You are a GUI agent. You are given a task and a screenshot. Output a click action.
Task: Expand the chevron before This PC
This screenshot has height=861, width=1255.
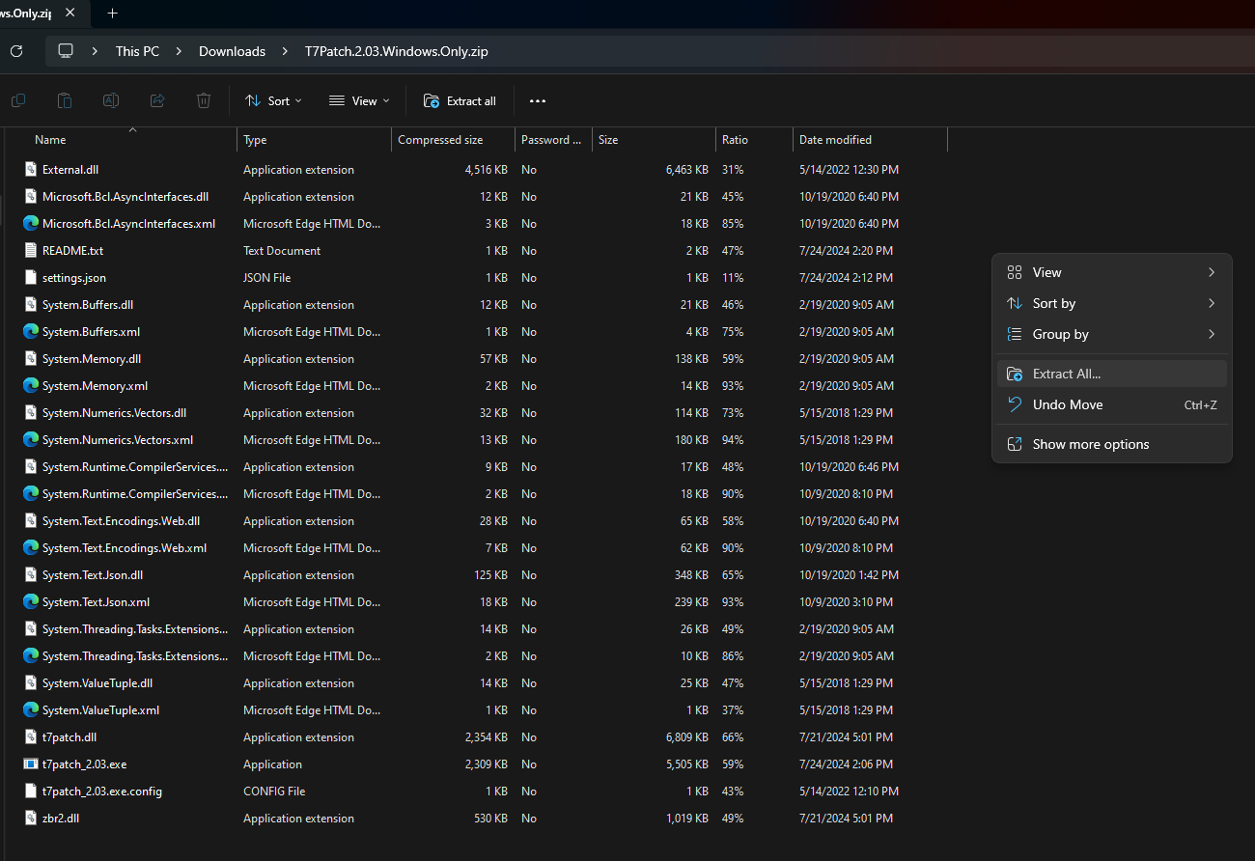pos(95,51)
